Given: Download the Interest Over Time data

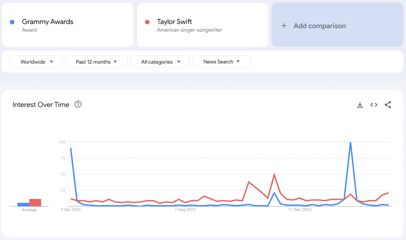Looking at the screenshot, I should click(360, 105).
